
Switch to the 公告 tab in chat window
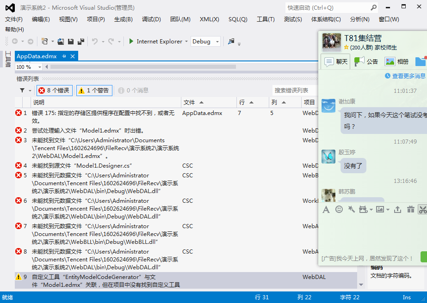pos(366,62)
